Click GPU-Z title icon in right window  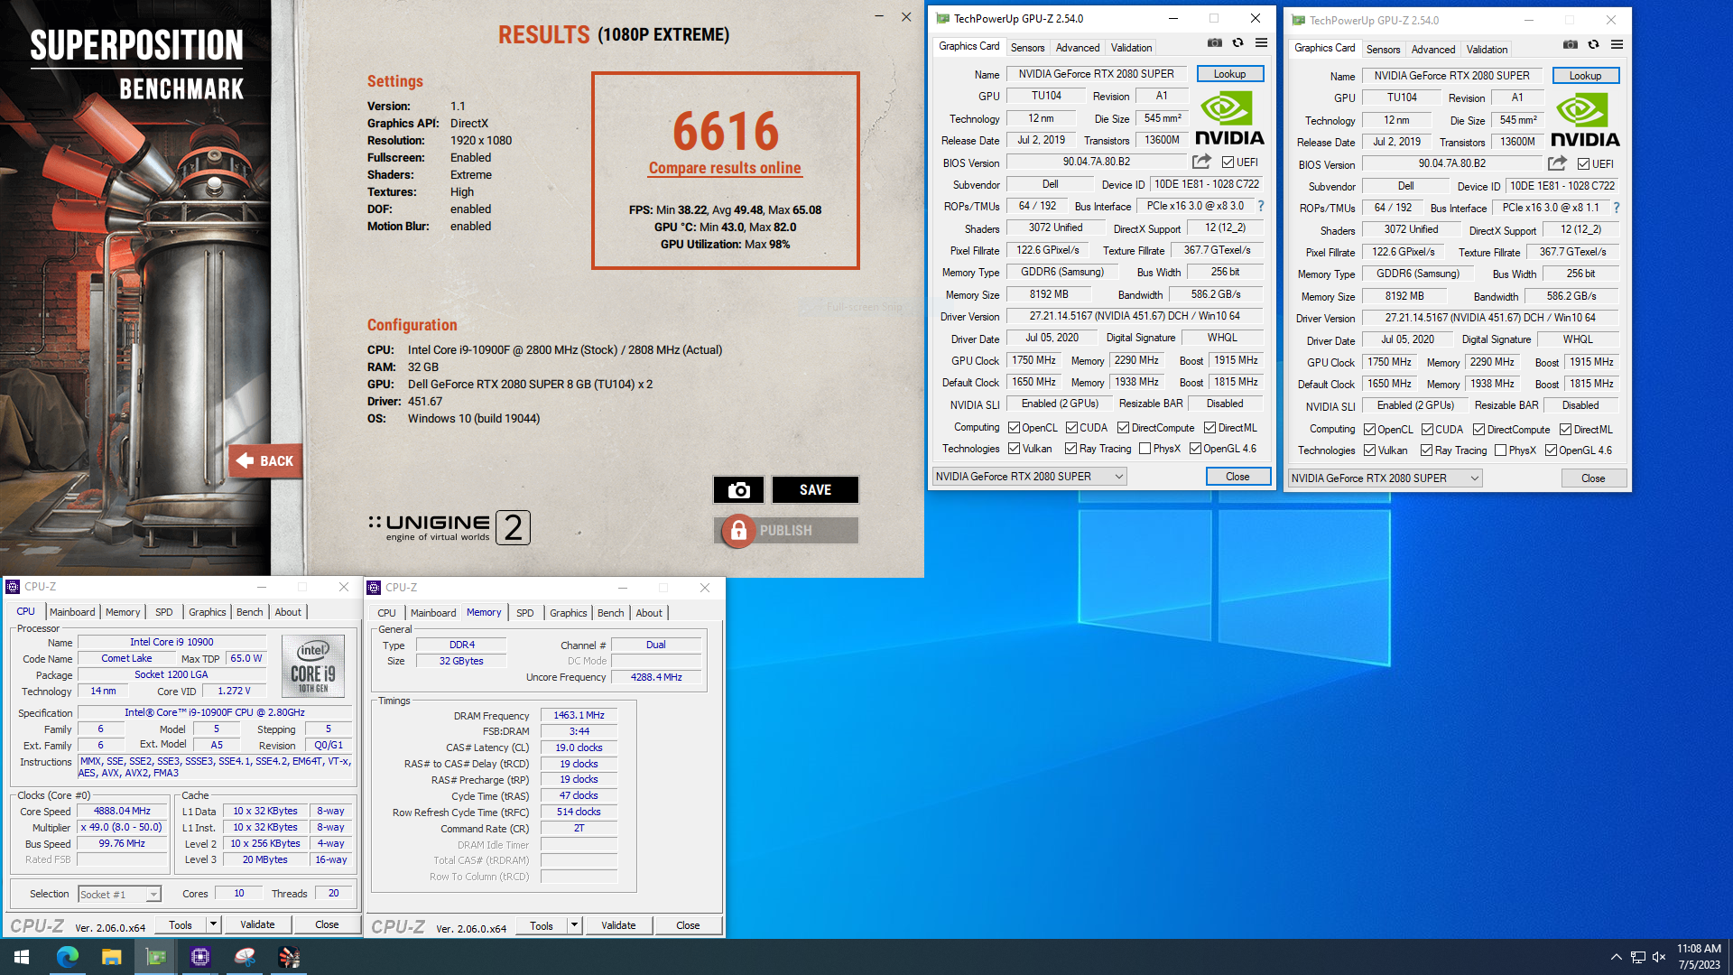click(x=1298, y=20)
